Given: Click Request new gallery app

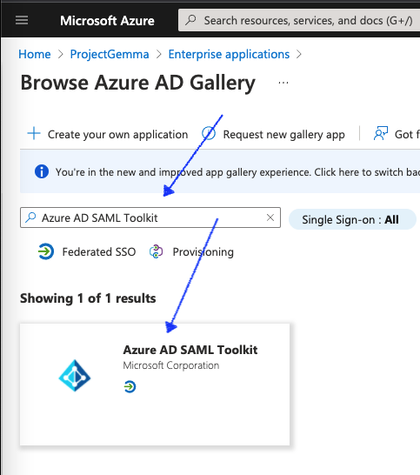Looking at the screenshot, I should pyautogui.click(x=283, y=134).
